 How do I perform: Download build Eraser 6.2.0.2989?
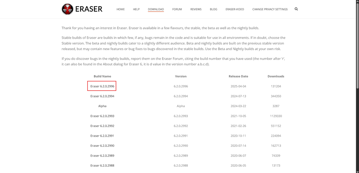[x=102, y=155]
